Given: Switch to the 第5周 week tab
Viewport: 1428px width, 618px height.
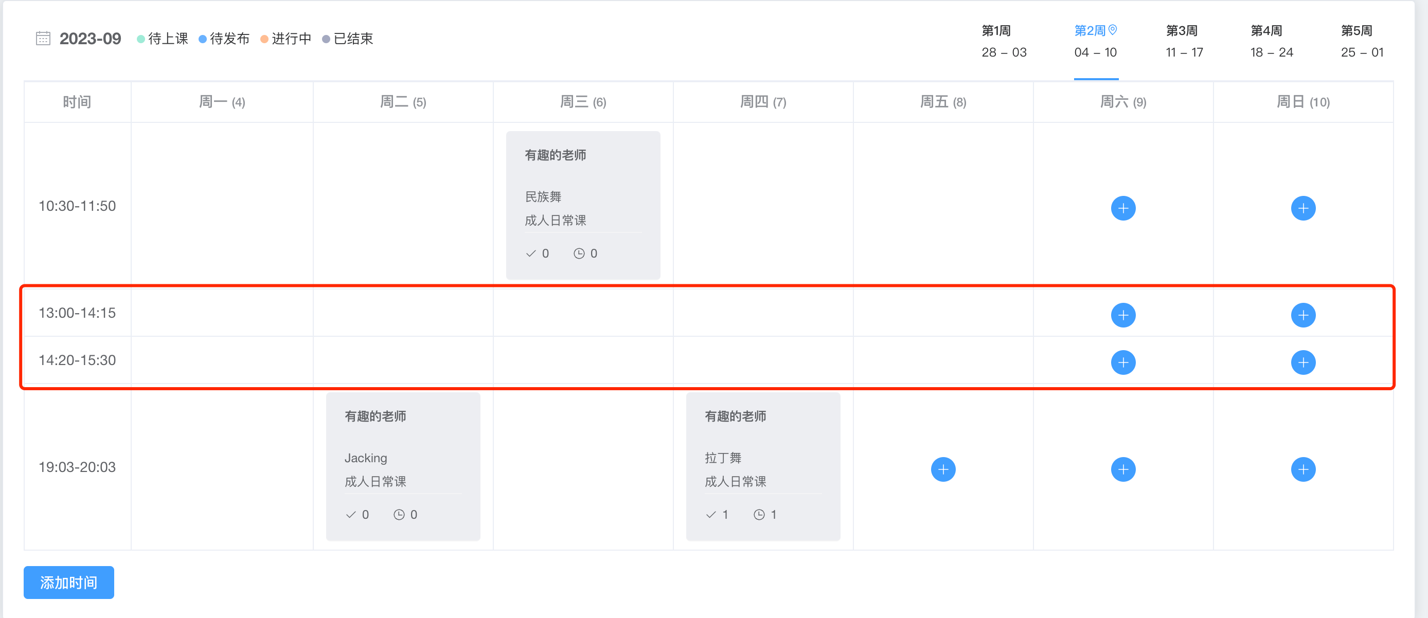Looking at the screenshot, I should (1362, 42).
